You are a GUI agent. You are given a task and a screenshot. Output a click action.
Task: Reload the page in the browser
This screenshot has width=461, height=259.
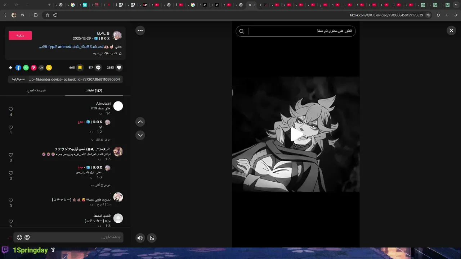point(438,15)
